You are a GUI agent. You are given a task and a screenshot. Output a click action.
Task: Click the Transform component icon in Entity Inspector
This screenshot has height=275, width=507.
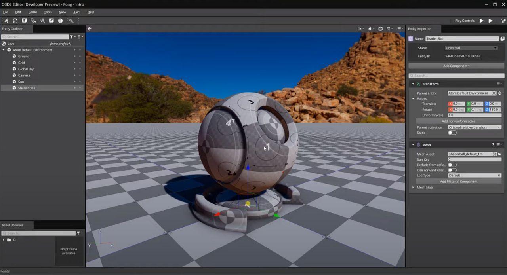(418, 84)
